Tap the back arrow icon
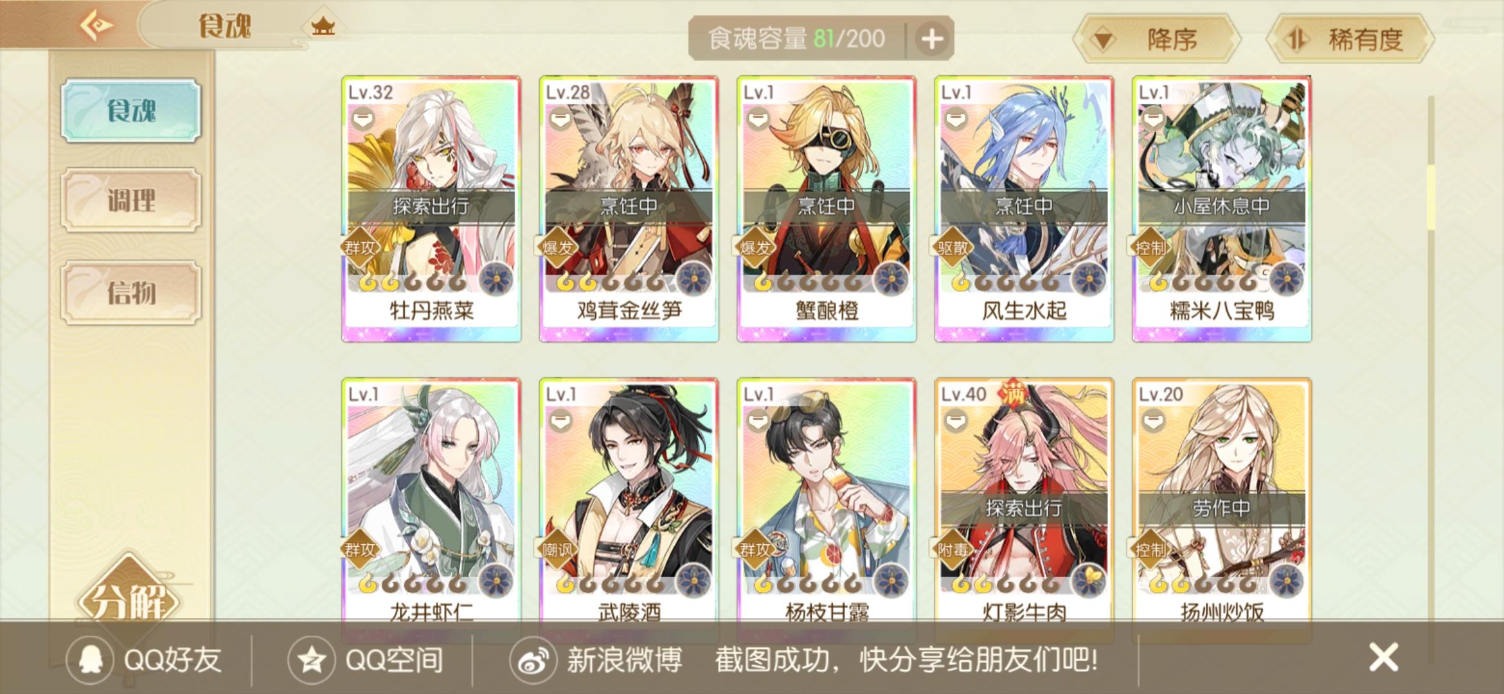This screenshot has width=1504, height=694. [x=96, y=26]
